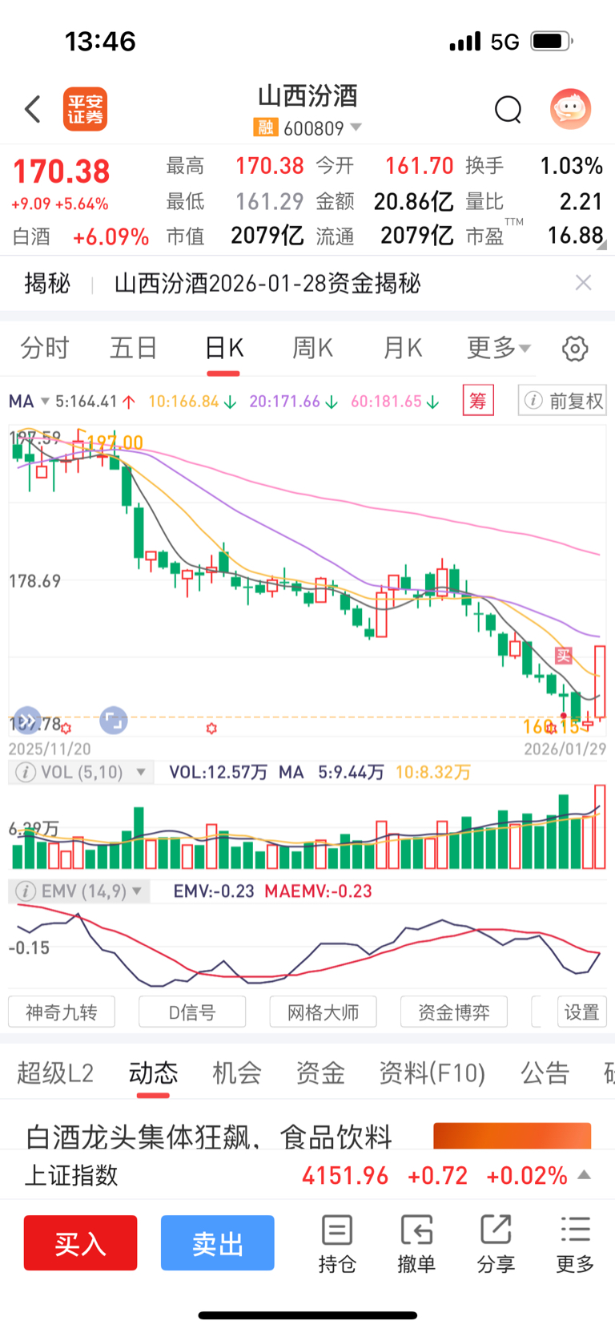Tap the latest red volume bar
This screenshot has width=615, height=1333.
[600, 827]
